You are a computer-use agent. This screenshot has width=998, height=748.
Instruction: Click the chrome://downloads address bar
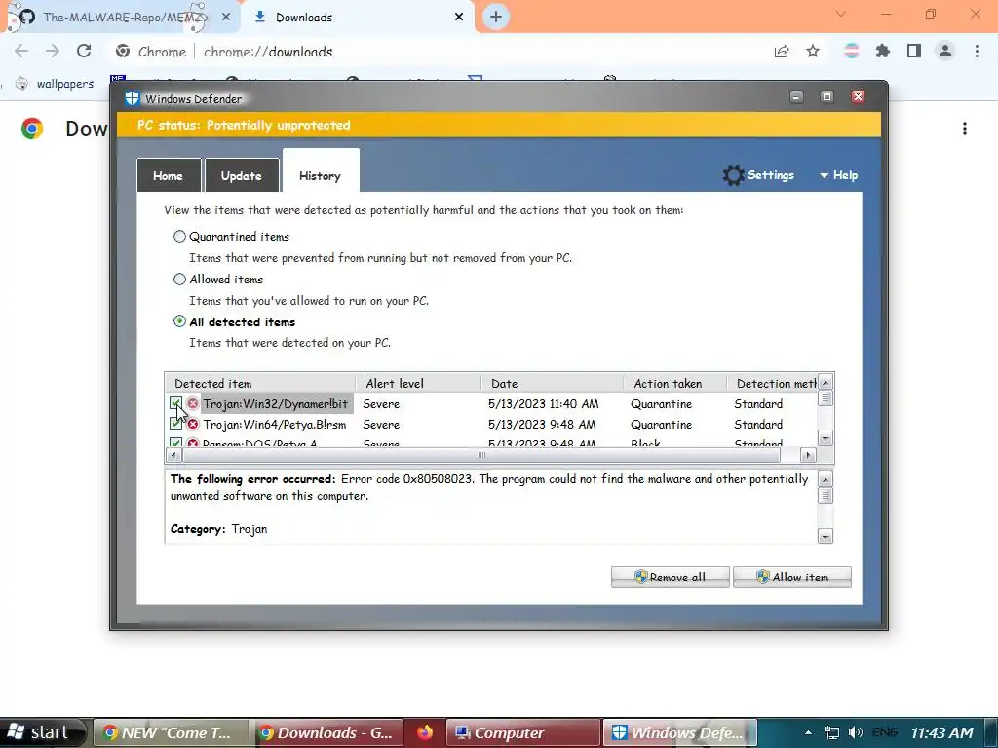click(268, 53)
